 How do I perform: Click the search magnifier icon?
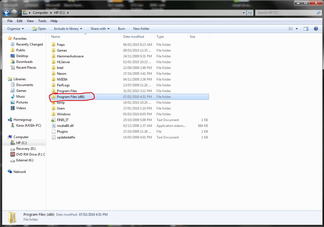318,13
